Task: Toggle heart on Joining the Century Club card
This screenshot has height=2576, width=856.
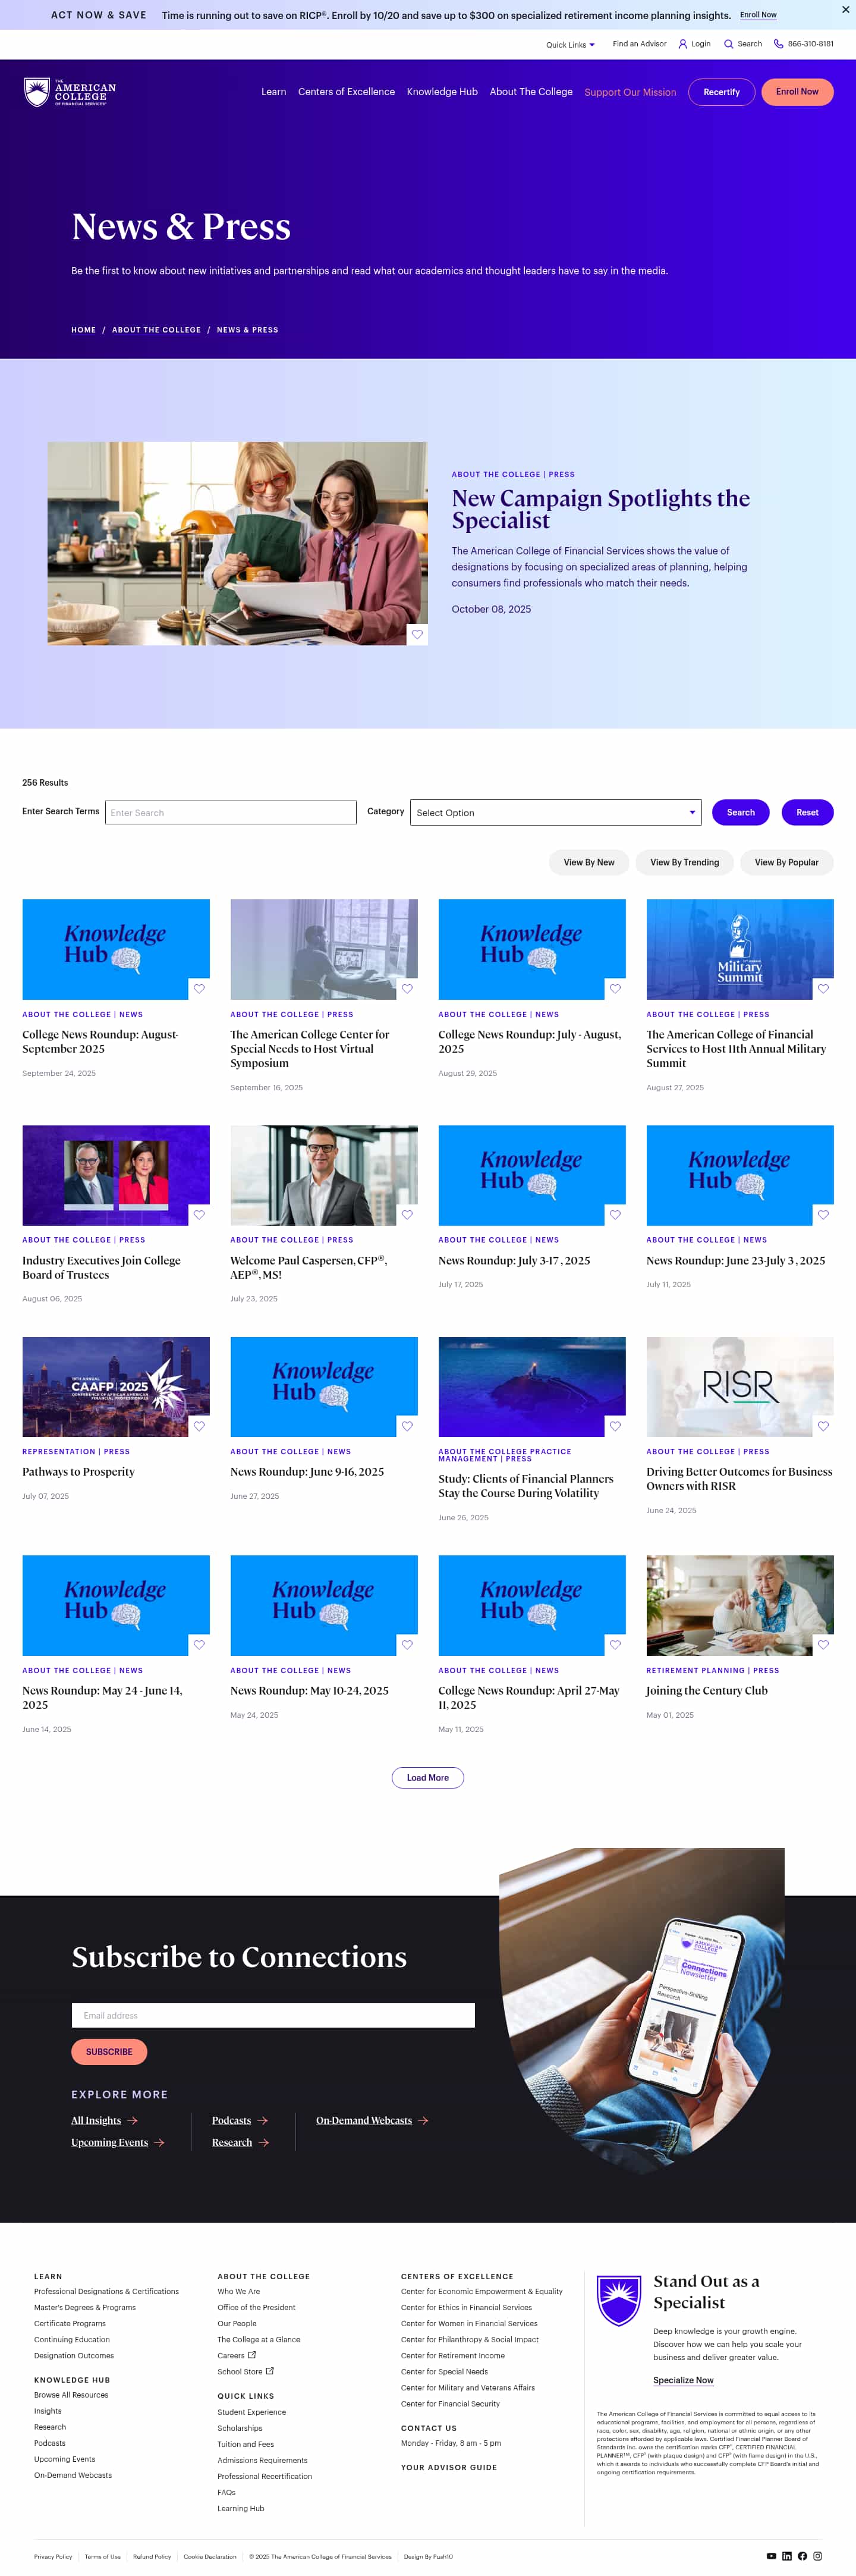Action: click(823, 1644)
